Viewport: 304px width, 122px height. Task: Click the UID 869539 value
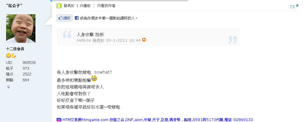[x=29, y=63]
